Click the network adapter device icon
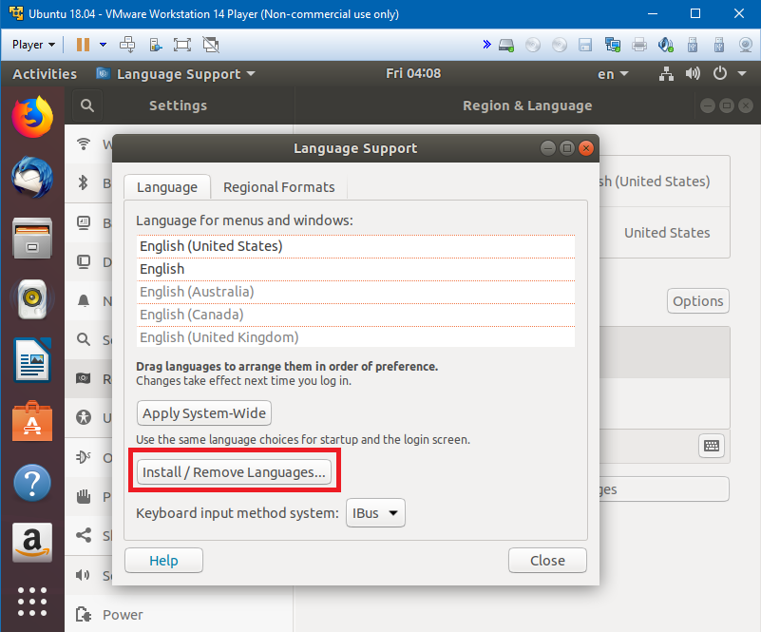Screen dimensions: 761x632 pyautogui.click(x=613, y=46)
